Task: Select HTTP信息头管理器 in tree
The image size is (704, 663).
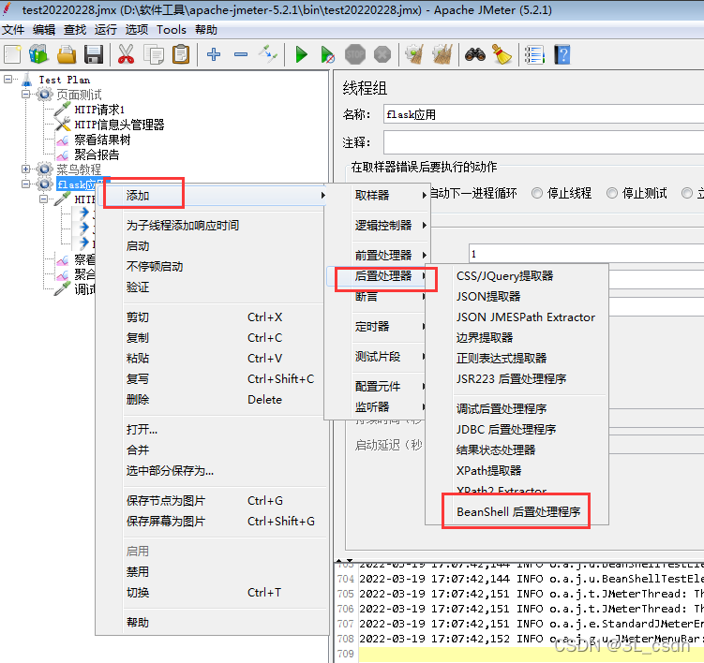Action: 119,125
